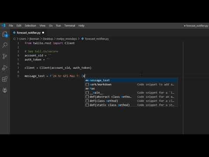Select def(class method) snippet suggestion

click(x=131, y=101)
